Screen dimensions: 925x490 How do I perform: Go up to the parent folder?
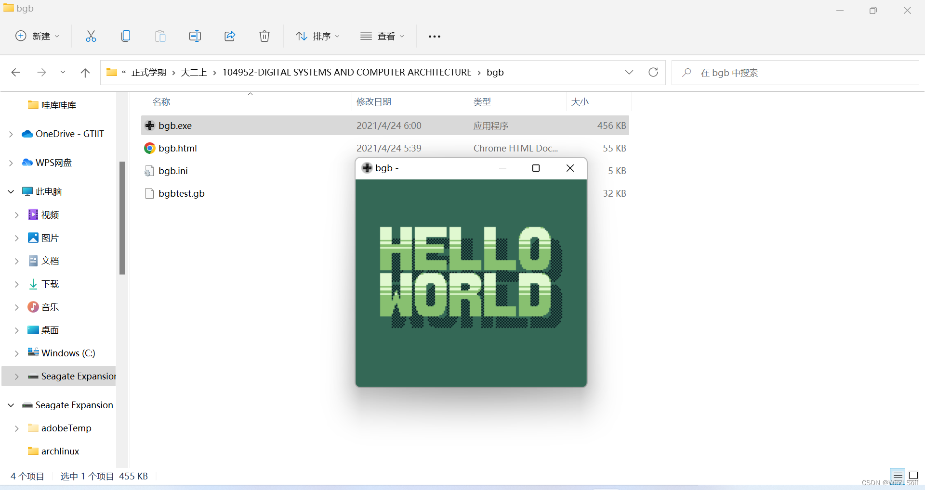[85, 72]
